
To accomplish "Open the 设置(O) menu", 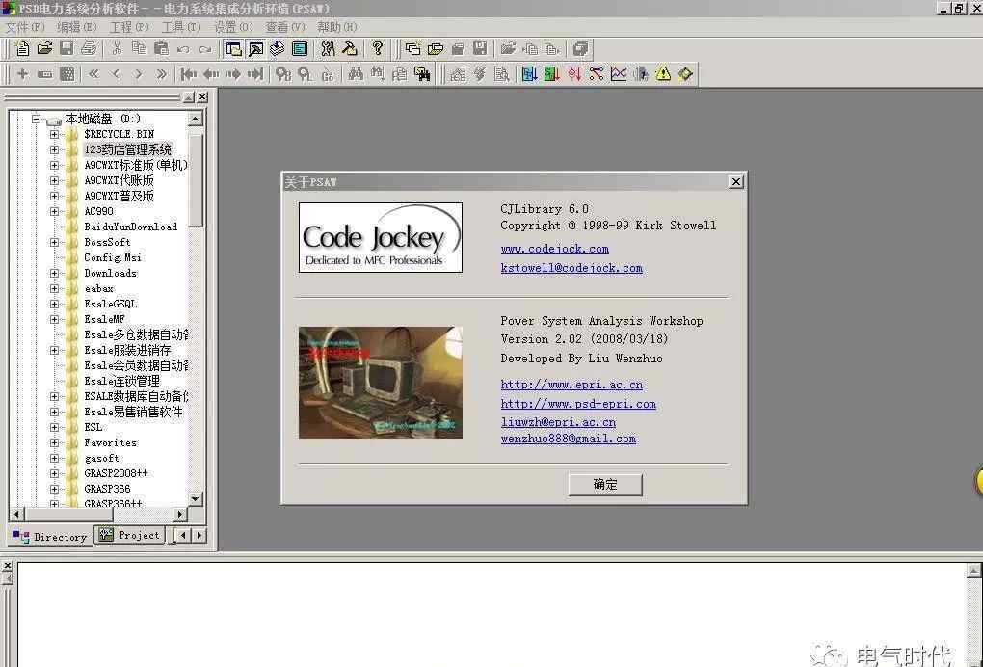I will (x=233, y=27).
